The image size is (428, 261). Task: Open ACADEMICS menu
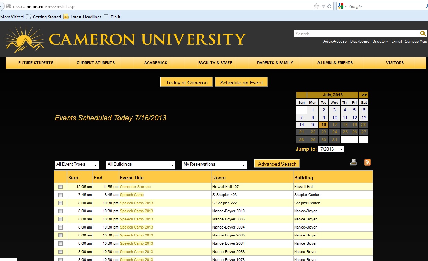coord(156,63)
